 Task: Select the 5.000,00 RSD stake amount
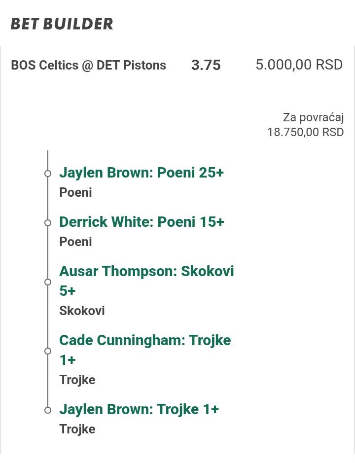[x=299, y=65]
